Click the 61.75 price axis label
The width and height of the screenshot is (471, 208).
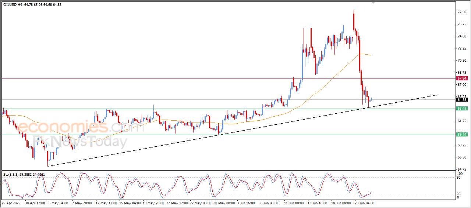[x=462, y=121]
